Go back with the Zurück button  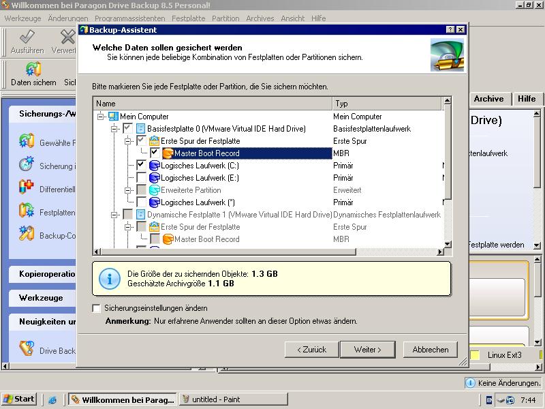tap(312, 350)
